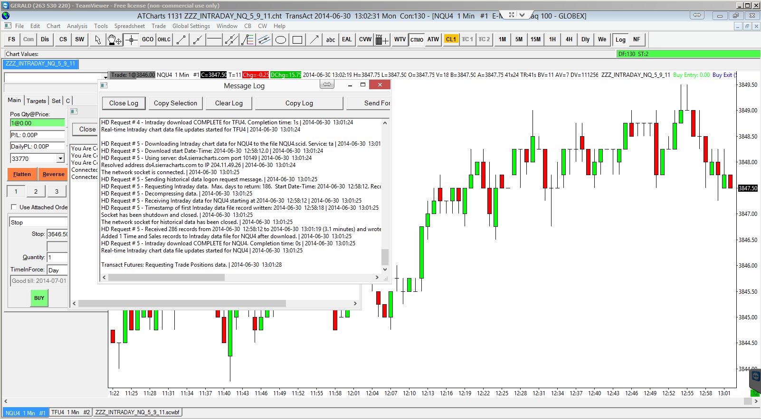The height and width of the screenshot is (419, 761).
Task: Switch chart to 1H timeframe
Action: [x=552, y=39]
